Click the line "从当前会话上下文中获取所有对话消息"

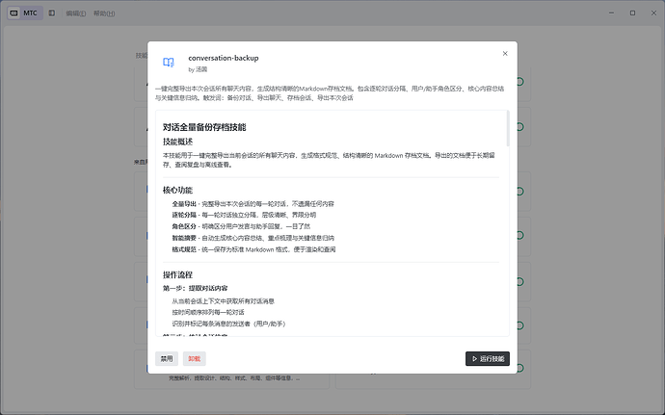(x=223, y=301)
